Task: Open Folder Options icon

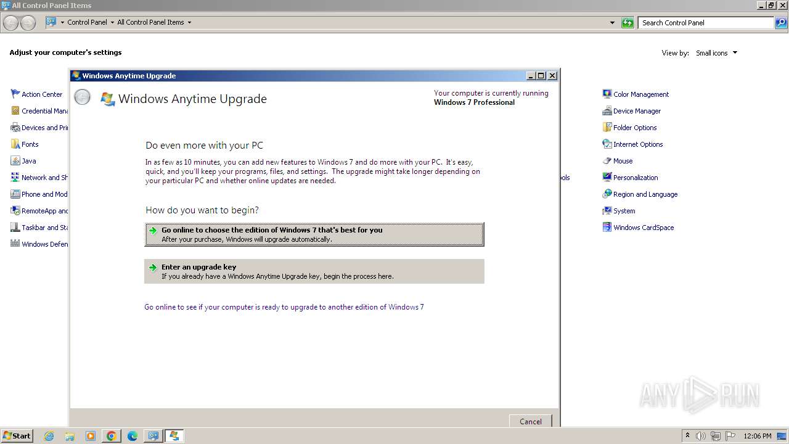Action: 607,127
